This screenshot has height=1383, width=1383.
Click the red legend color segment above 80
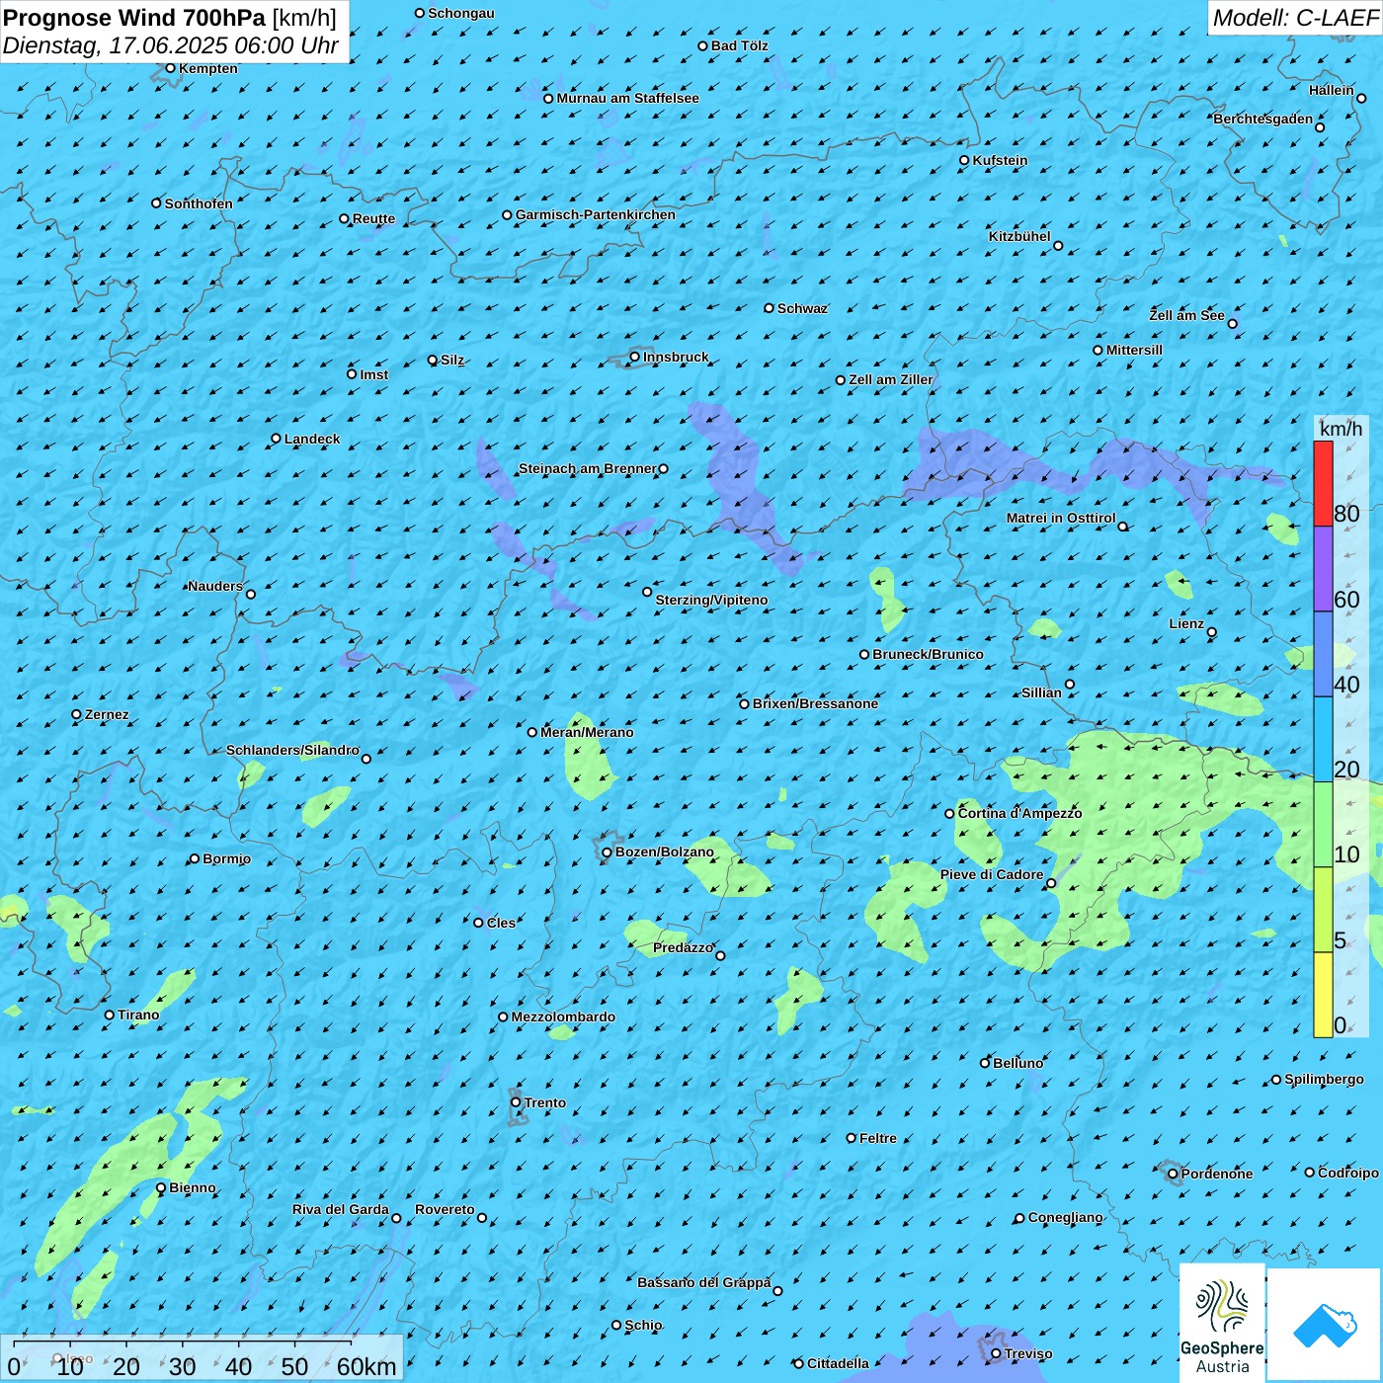click(1323, 483)
